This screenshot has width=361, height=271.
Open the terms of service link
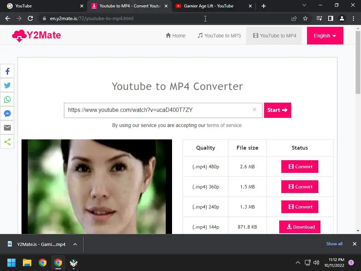click(x=225, y=125)
